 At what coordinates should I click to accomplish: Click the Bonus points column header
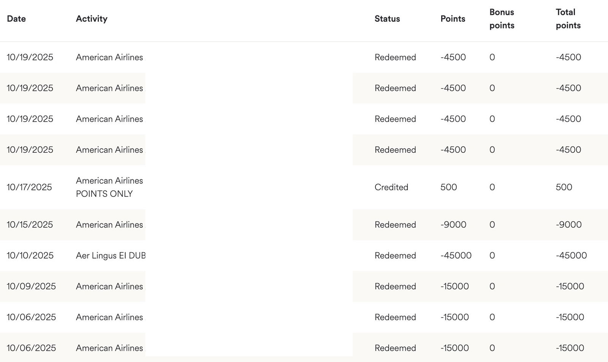point(502,19)
